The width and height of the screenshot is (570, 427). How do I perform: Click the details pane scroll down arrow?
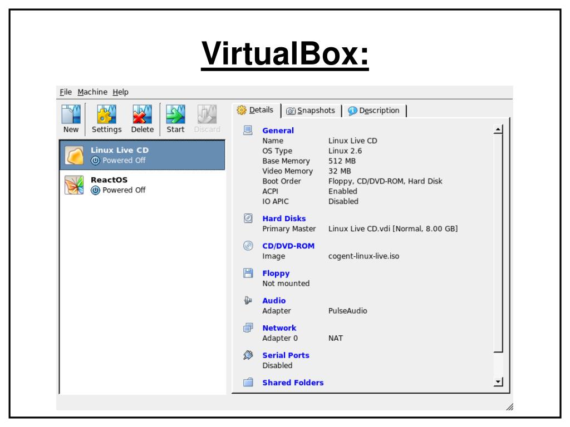498,381
